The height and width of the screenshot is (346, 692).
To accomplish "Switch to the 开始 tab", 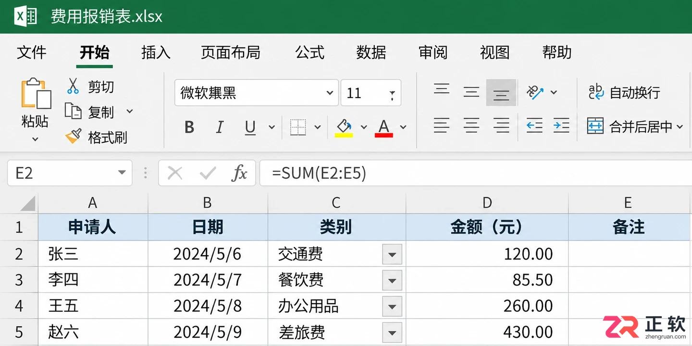I will [x=95, y=52].
